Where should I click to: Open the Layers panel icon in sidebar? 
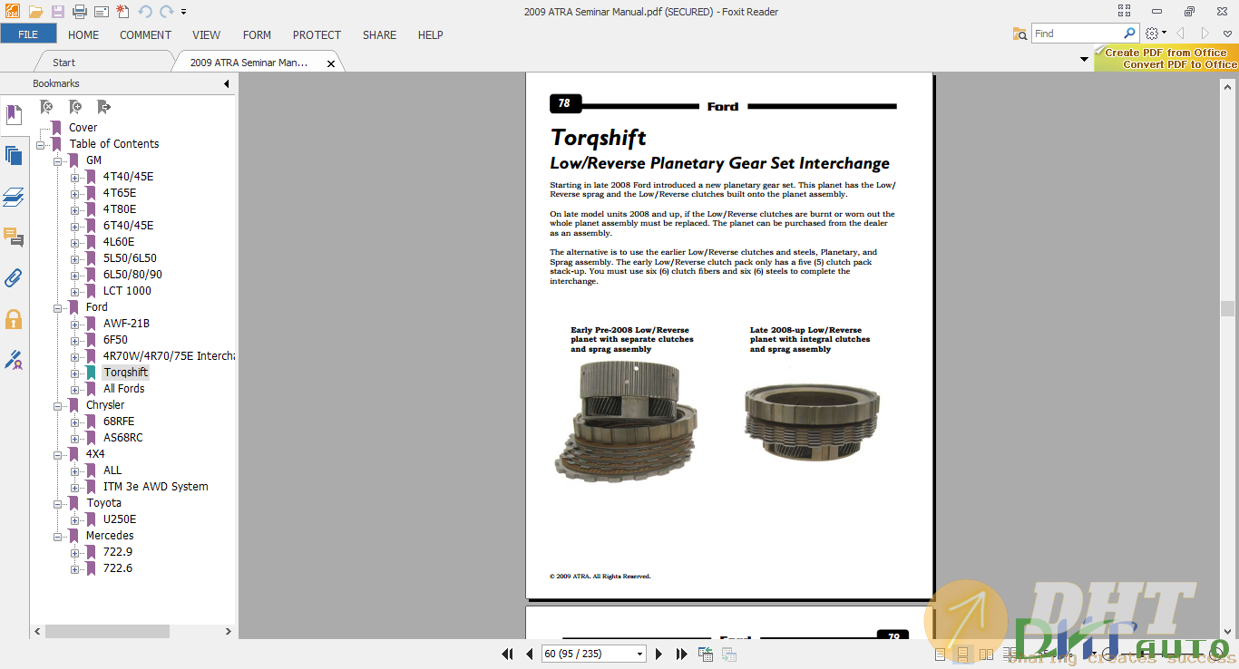tap(14, 198)
